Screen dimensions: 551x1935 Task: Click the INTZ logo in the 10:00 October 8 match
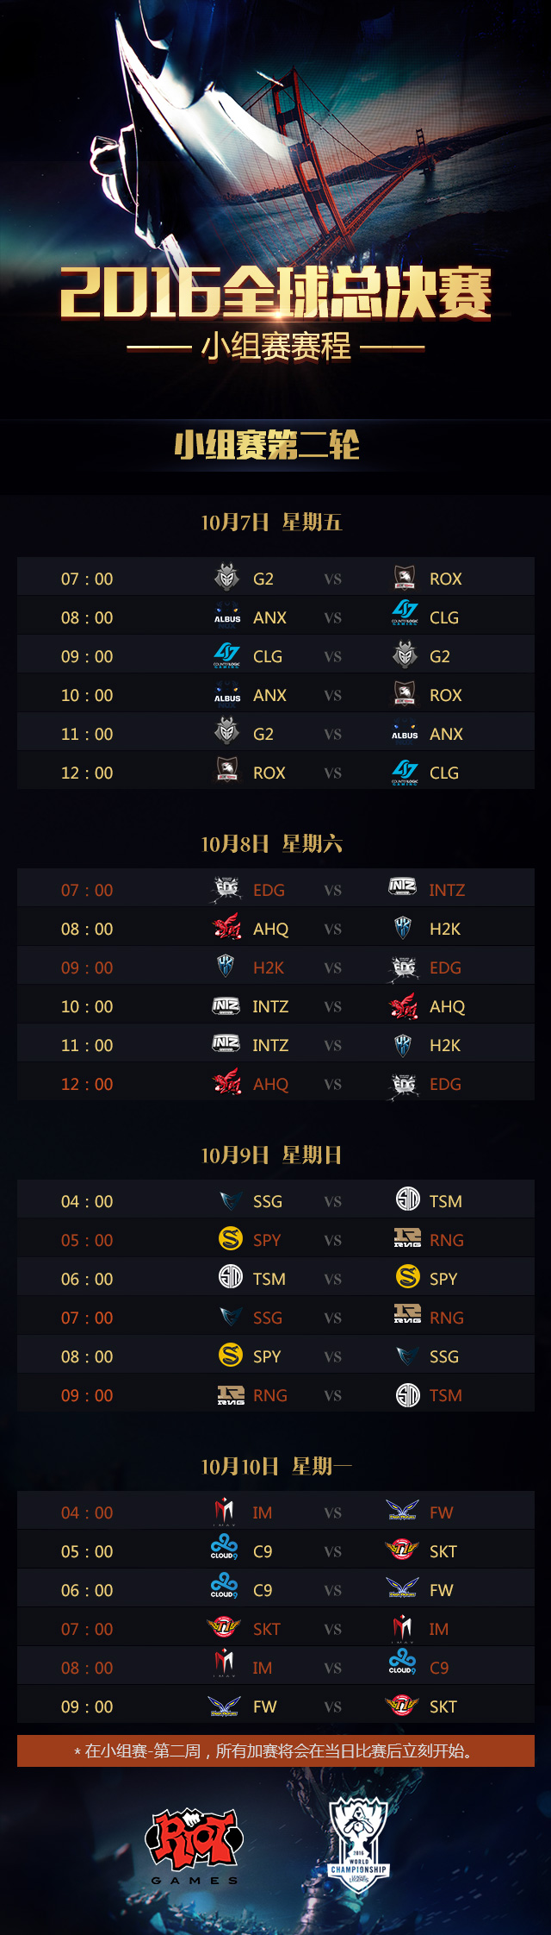pyautogui.click(x=226, y=1005)
